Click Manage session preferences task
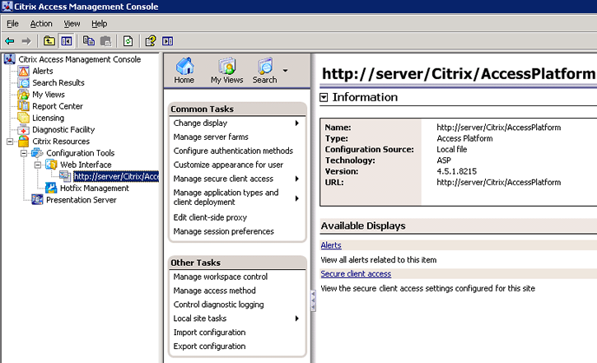The width and height of the screenshot is (597, 363). click(x=223, y=231)
